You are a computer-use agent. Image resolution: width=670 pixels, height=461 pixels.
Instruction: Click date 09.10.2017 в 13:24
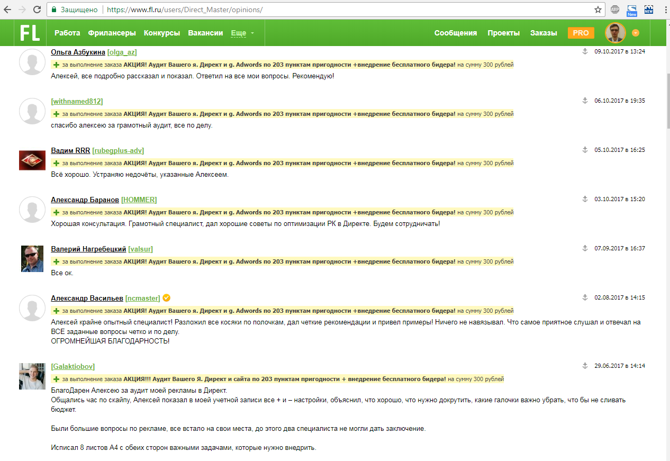point(620,51)
